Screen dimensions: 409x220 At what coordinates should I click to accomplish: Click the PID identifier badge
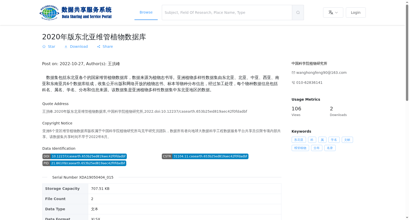tap(84, 163)
